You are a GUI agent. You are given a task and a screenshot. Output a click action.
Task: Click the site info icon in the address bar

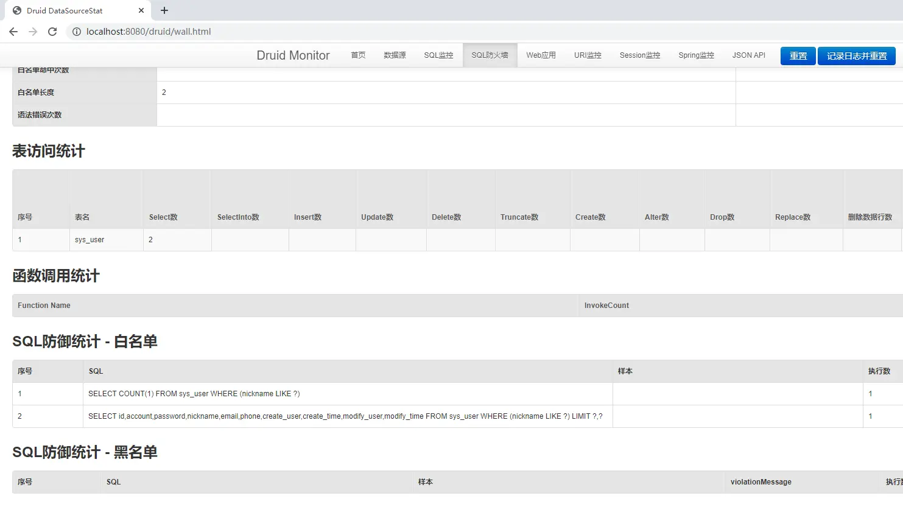[x=77, y=32]
